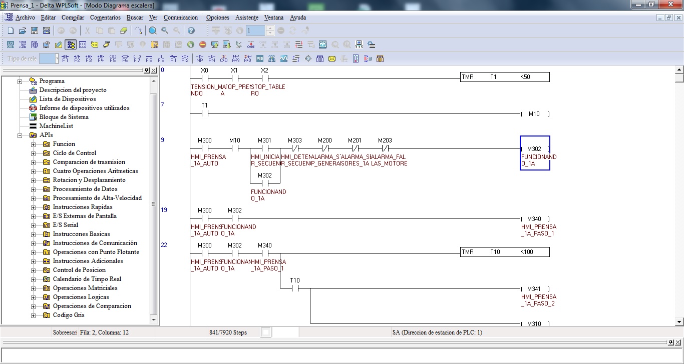Screen dimensions: 684x364
Task: Click the yellow envelope icon
Action: (x=332, y=58)
